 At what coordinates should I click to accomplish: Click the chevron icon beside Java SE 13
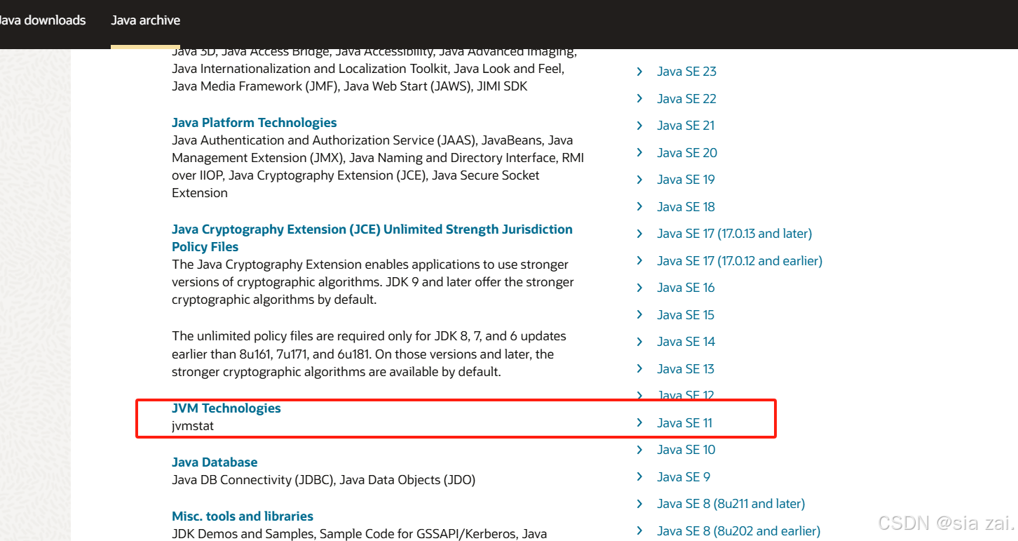(x=639, y=368)
